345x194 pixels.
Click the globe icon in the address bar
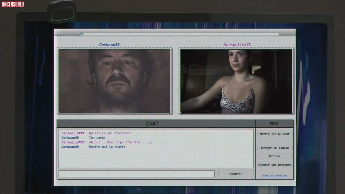[82, 34]
